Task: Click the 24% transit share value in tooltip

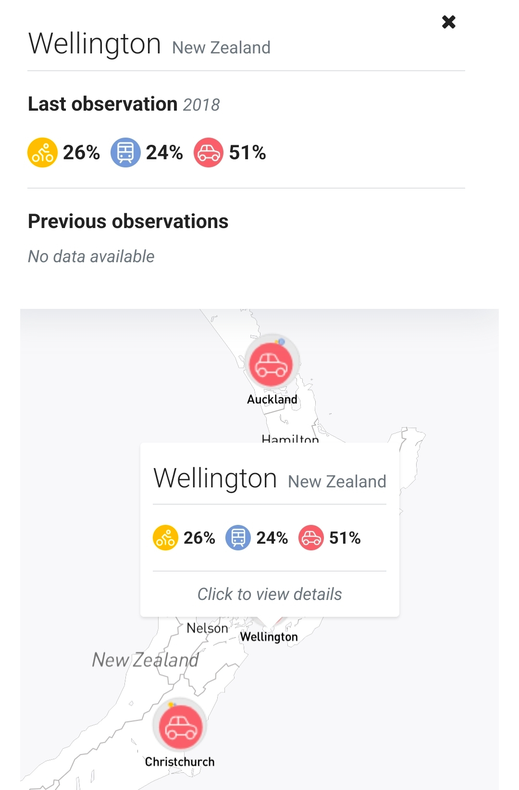Action: coord(272,537)
